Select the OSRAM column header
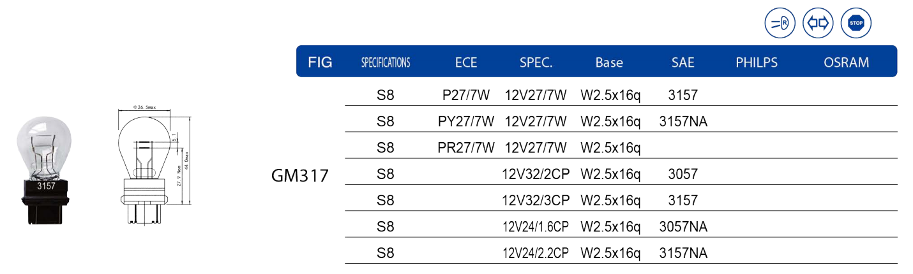This screenshot has height=274, width=913. click(x=846, y=62)
